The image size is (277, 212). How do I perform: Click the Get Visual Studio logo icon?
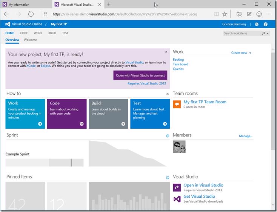177,199
